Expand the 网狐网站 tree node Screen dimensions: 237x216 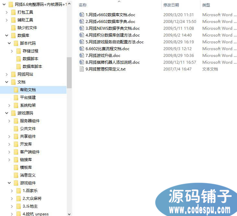coord(7,74)
